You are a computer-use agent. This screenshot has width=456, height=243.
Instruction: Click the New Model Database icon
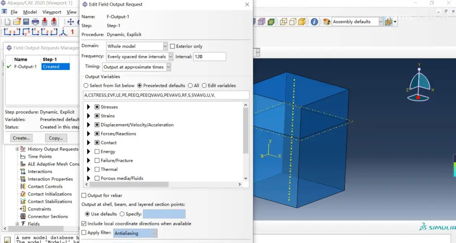point(8,22)
